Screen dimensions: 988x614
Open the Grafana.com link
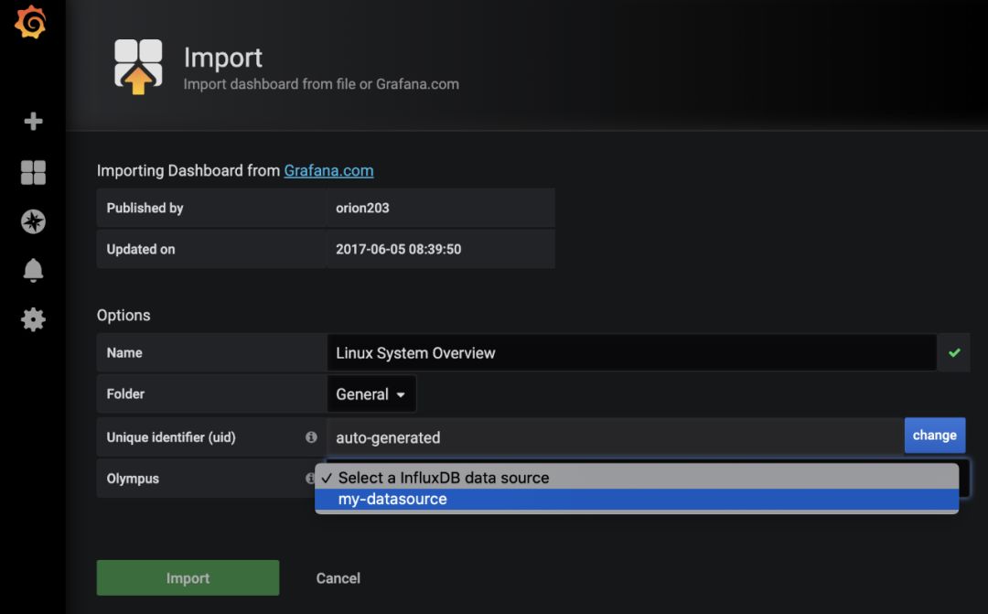coord(328,170)
